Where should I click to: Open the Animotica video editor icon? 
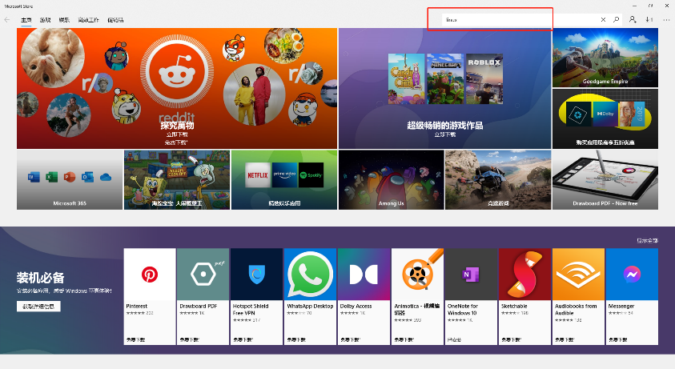click(417, 275)
